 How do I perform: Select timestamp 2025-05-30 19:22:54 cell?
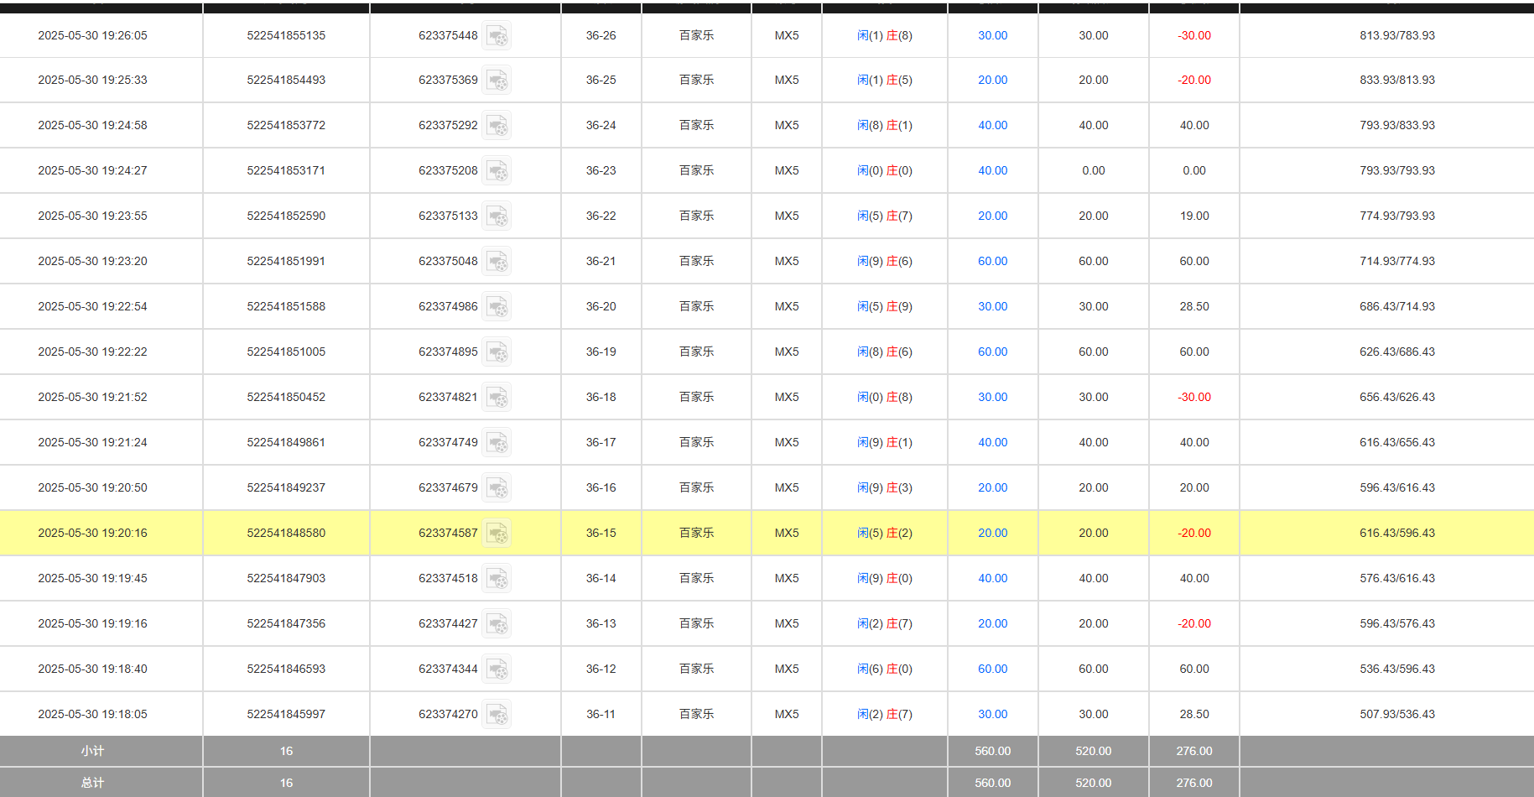click(x=92, y=307)
